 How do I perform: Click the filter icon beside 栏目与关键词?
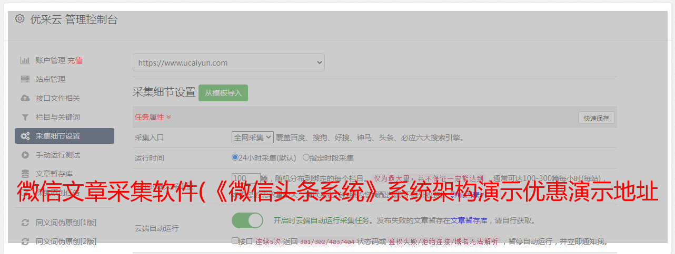25,117
